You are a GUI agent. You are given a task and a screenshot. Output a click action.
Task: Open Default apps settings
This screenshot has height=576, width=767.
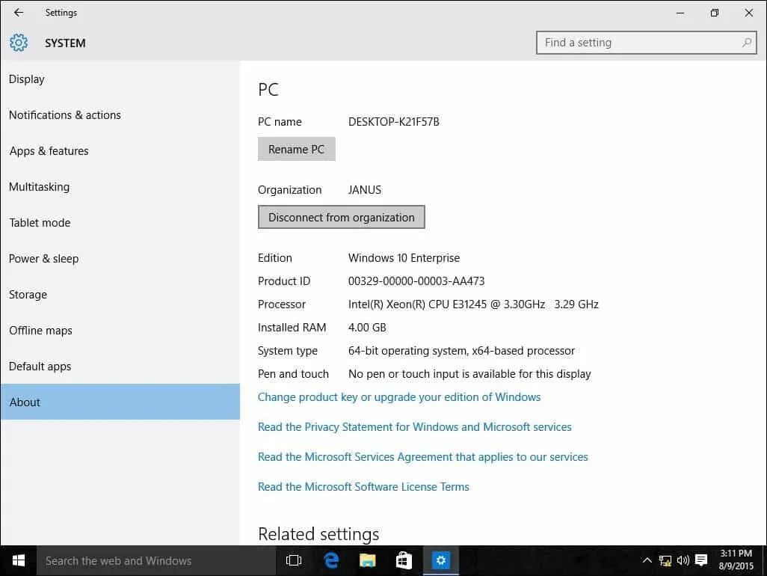[x=120, y=367]
